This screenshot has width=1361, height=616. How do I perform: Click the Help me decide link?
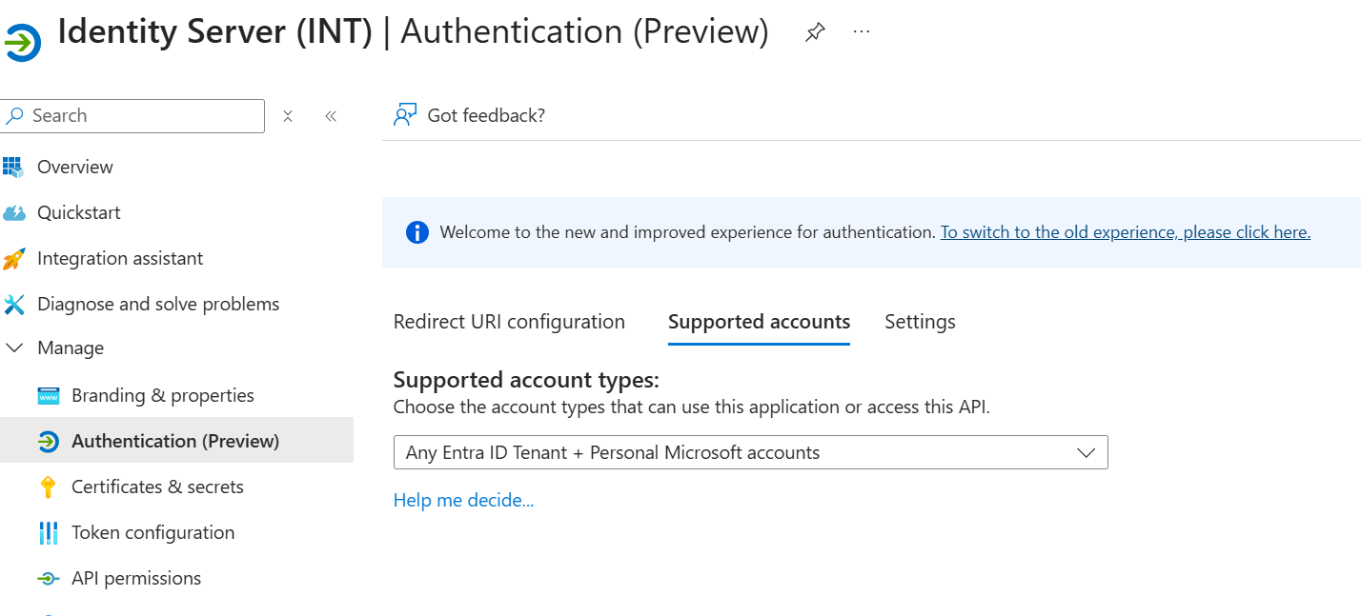463,501
